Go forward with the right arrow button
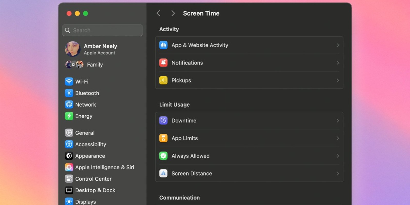This screenshot has height=205, width=410. coord(173,13)
